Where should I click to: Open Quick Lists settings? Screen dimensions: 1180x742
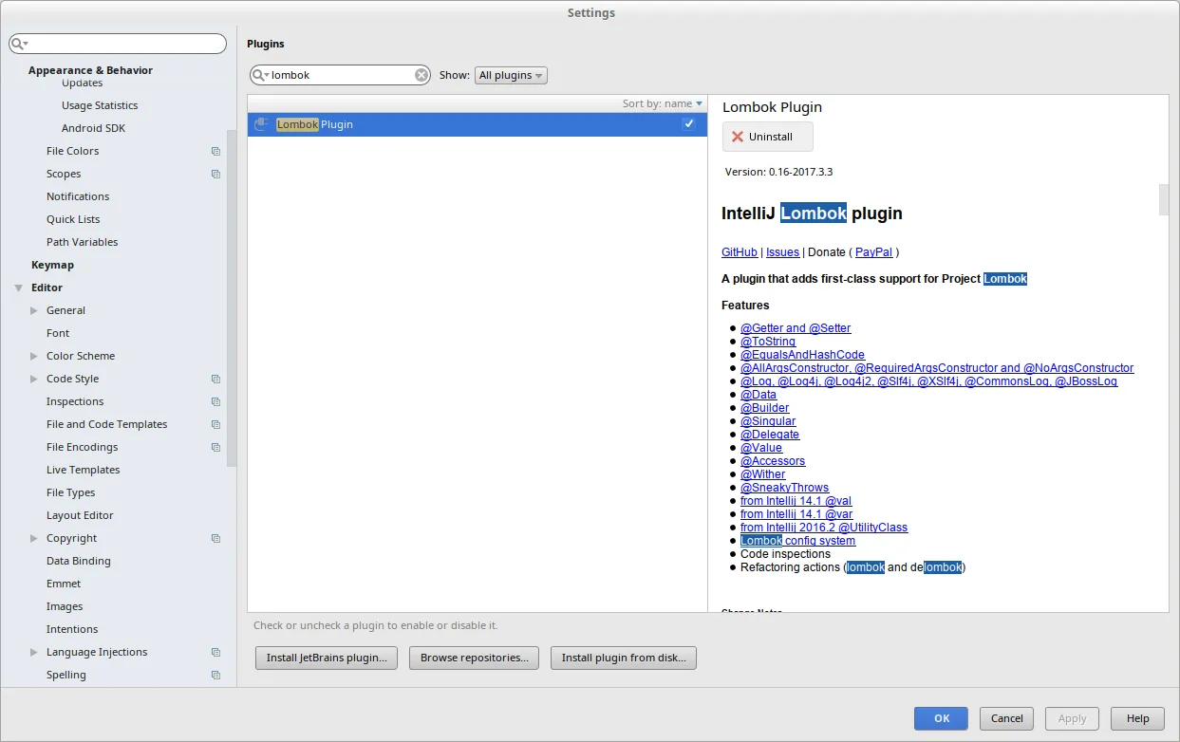[73, 219]
